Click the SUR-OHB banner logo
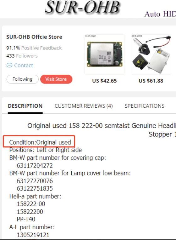Image resolution: width=176 pixels, height=240 pixels. [x=82, y=7]
